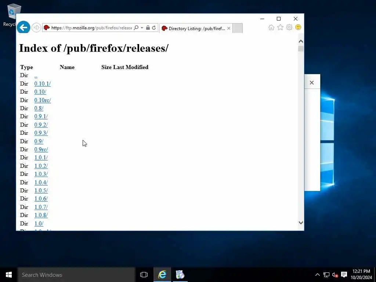Show hidden system tray icons chevron
This screenshot has width=376, height=282.
pyautogui.click(x=317, y=275)
